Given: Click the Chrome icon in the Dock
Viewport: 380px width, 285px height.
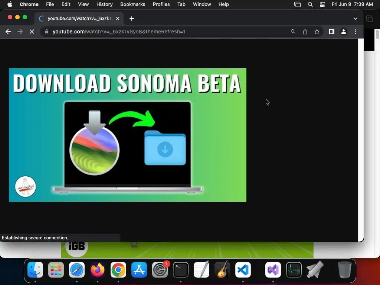Looking at the screenshot, I should pos(118,270).
